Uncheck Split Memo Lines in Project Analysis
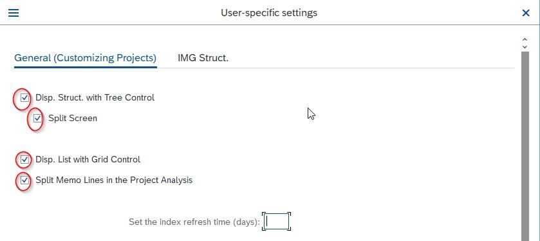The width and height of the screenshot is (540, 241). pyautogui.click(x=24, y=180)
